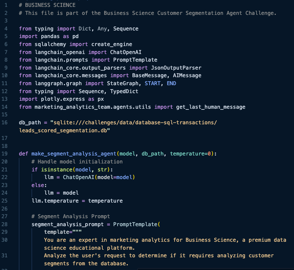Click line number 19 in the gutter
The image size is (294, 270).
coord(4,154)
